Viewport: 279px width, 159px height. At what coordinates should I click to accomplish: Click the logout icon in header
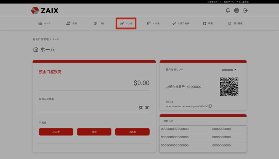(x=245, y=11)
